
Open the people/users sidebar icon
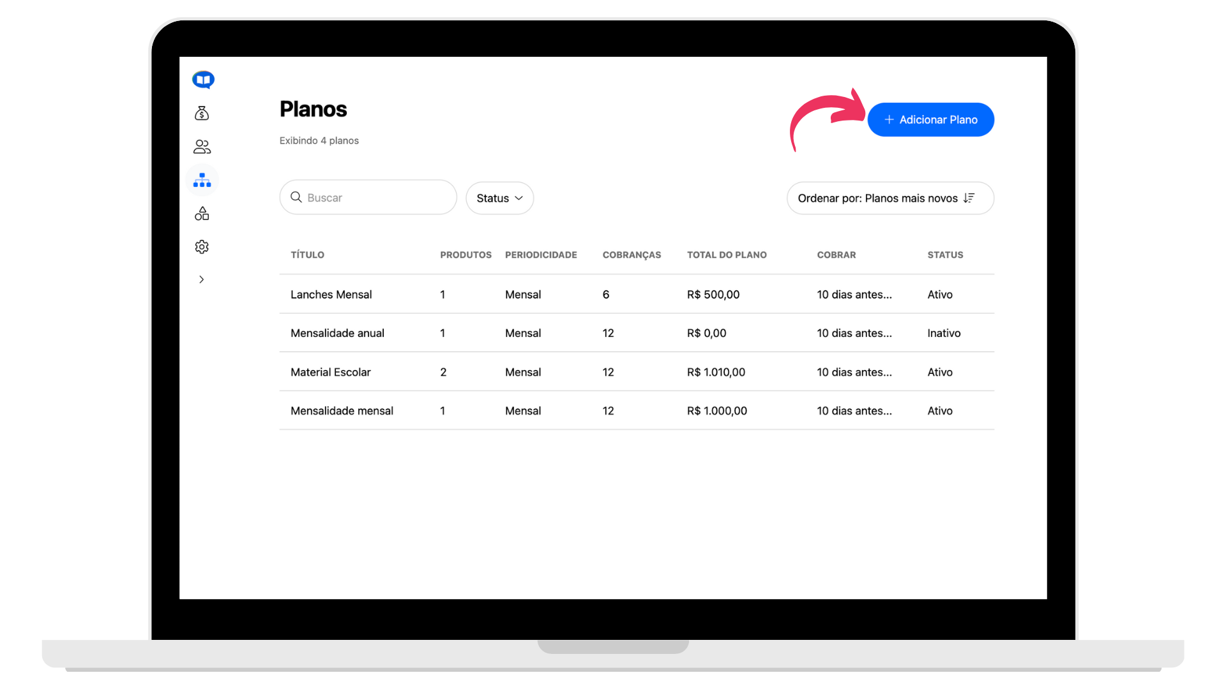click(x=202, y=147)
